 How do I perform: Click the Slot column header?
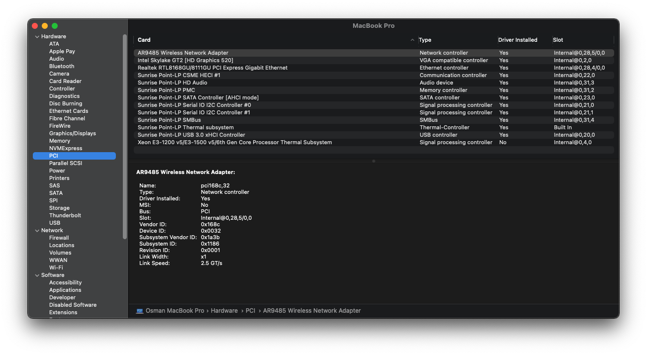(x=558, y=40)
